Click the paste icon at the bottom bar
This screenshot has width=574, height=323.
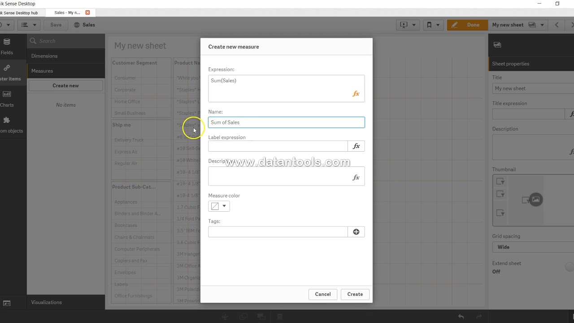pyautogui.click(x=261, y=317)
